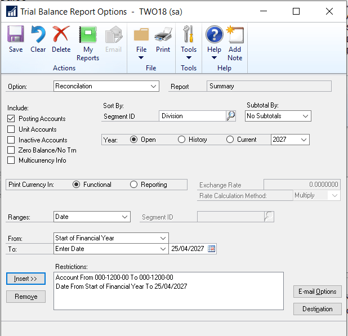Open the File menu dropdown

point(141,43)
